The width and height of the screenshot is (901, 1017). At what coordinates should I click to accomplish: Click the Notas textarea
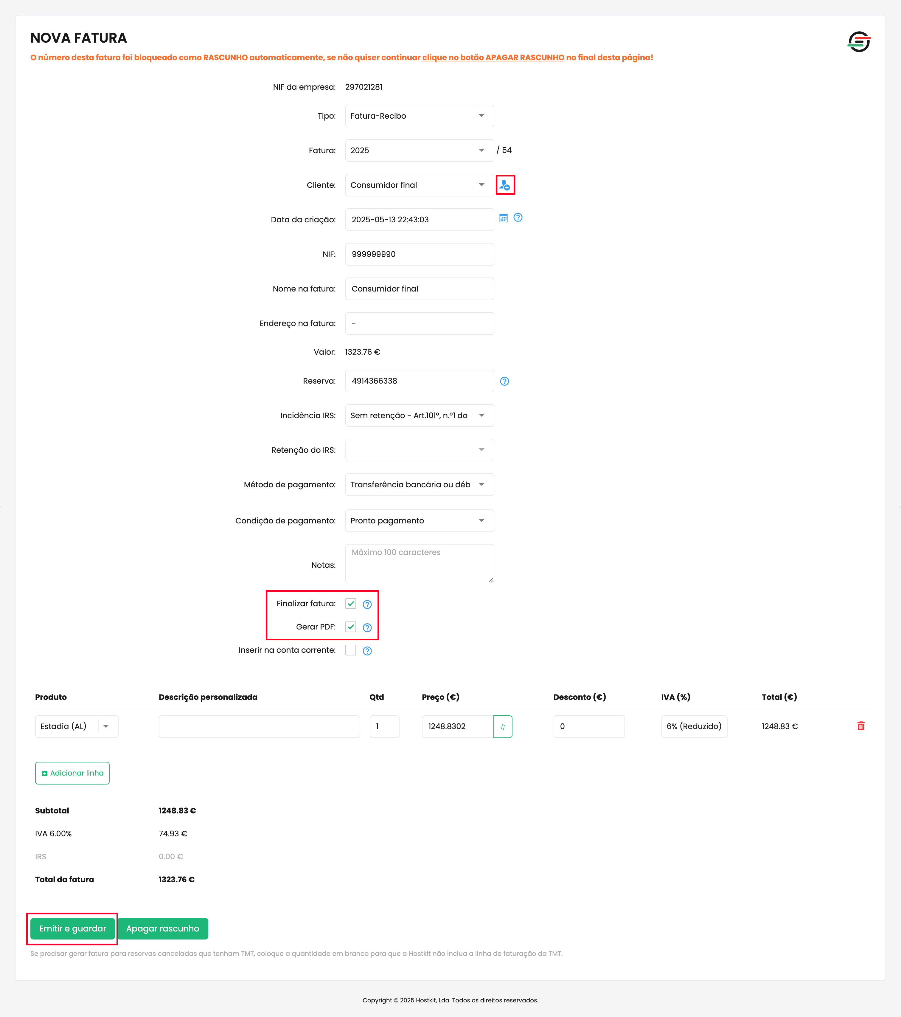[419, 564]
